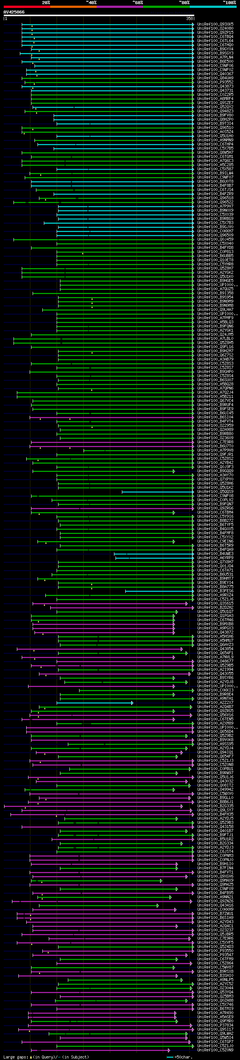Select the UniRef100_Q84UA9 label
Viewport: 240px width, 1060px height.
pos(215,78)
